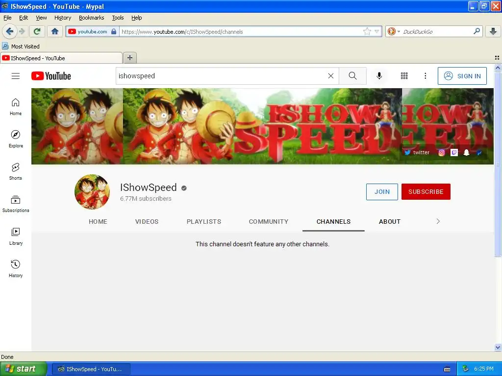The height and width of the screenshot is (376, 502).
Task: Open Shorts in the sidebar
Action: [x=16, y=171]
